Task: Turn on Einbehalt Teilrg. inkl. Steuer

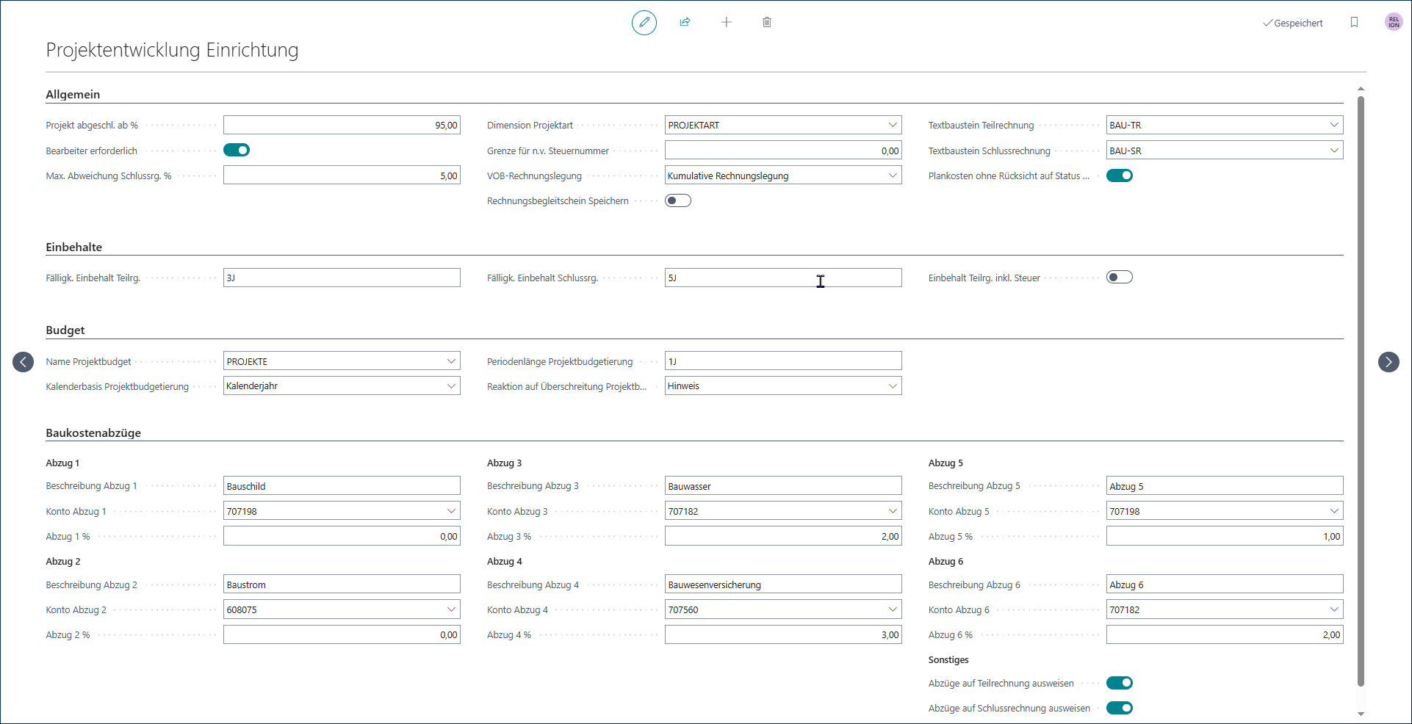Action: [1119, 278]
